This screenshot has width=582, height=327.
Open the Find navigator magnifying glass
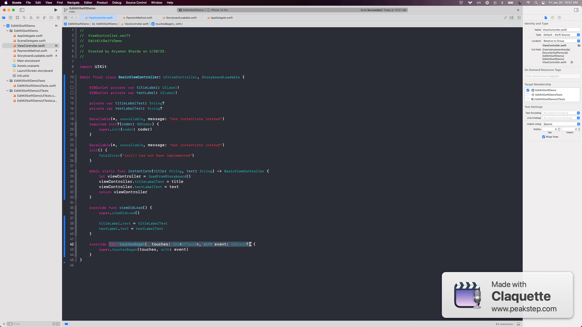[x=24, y=18]
